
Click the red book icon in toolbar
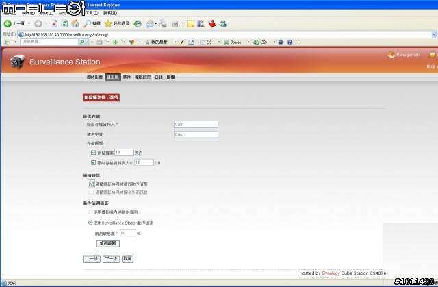[211, 24]
